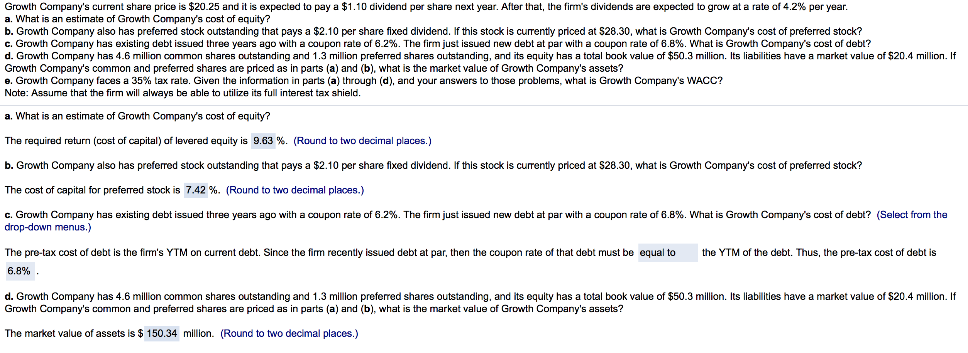Click the rounding hint after the levered equity answer
Image resolution: width=968 pixels, height=353 pixels.
pos(362,141)
